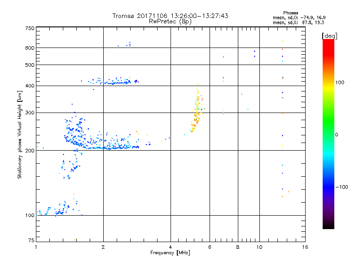Click the frequency axis label "8"
The image size is (359, 269).
pyautogui.click(x=238, y=247)
